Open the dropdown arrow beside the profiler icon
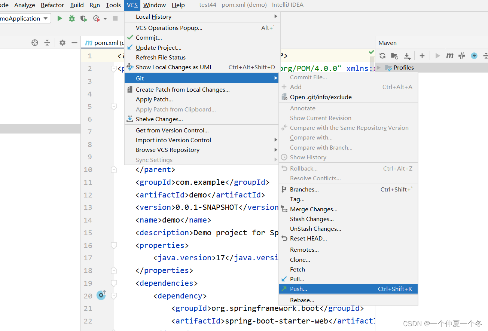 coord(105,19)
